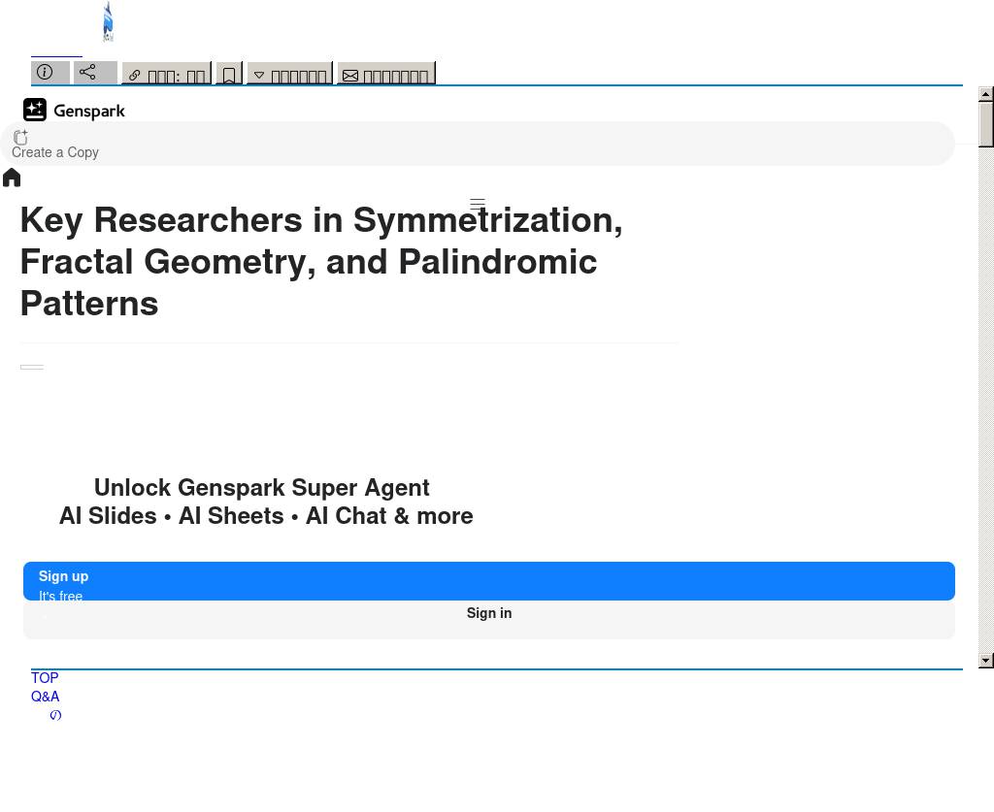This screenshot has height=812, width=994.
Task: Open the Q&A link
Action: click(x=46, y=697)
